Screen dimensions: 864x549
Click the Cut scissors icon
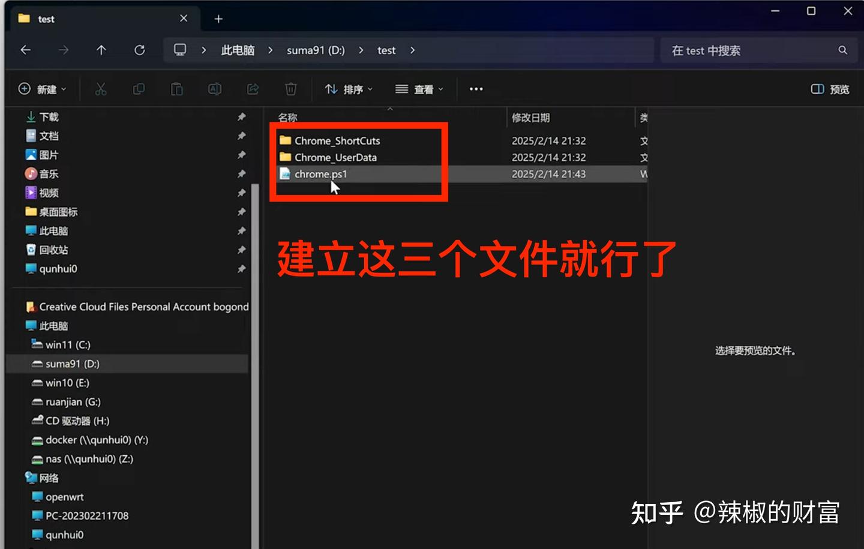[101, 89]
